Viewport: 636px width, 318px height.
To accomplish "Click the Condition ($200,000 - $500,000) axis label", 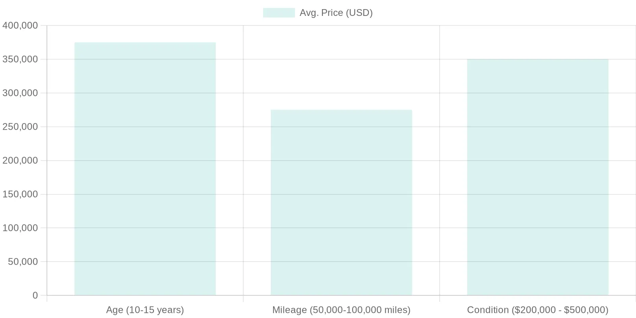I will (x=538, y=310).
